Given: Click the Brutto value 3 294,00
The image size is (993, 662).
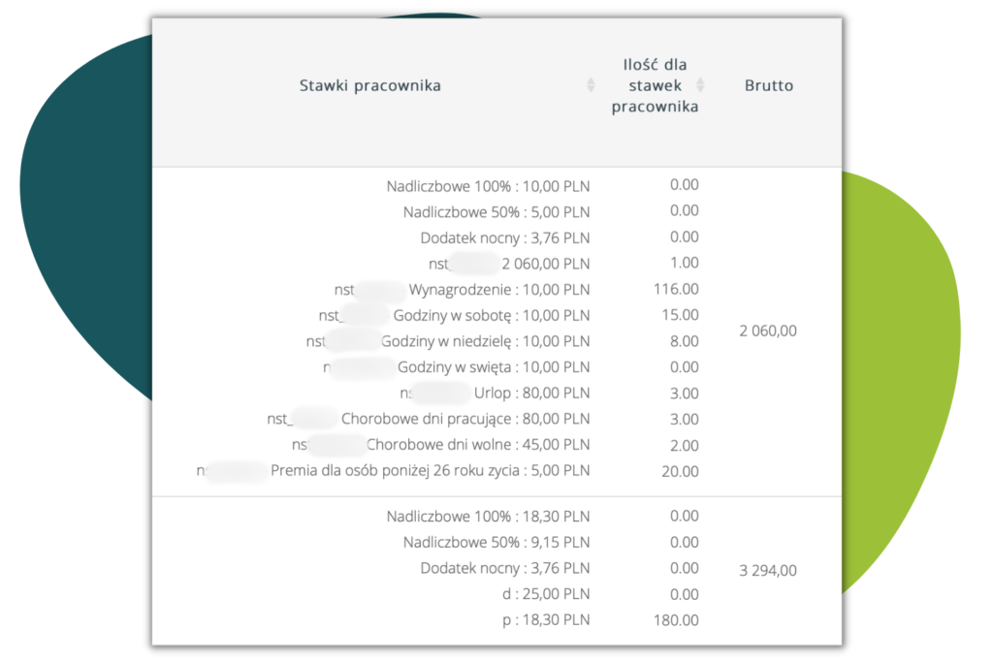Looking at the screenshot, I should (768, 571).
